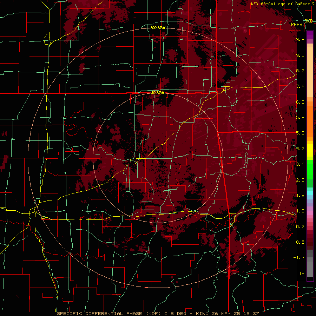This screenshot has height=316, width=316.
Task: Click the 50 NMI range ring label
Action: click(x=158, y=93)
